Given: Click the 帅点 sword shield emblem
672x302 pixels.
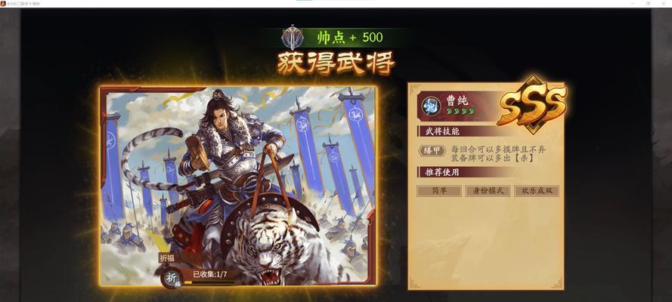Looking at the screenshot, I should click(293, 37).
